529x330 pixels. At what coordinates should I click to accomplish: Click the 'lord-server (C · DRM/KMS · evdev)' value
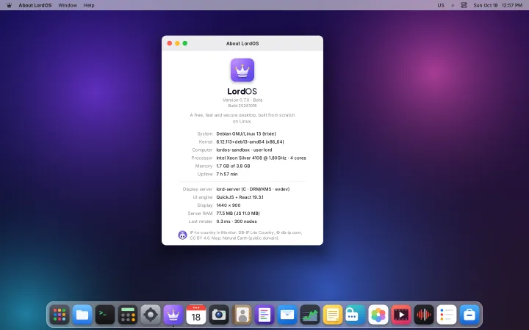[253, 189]
